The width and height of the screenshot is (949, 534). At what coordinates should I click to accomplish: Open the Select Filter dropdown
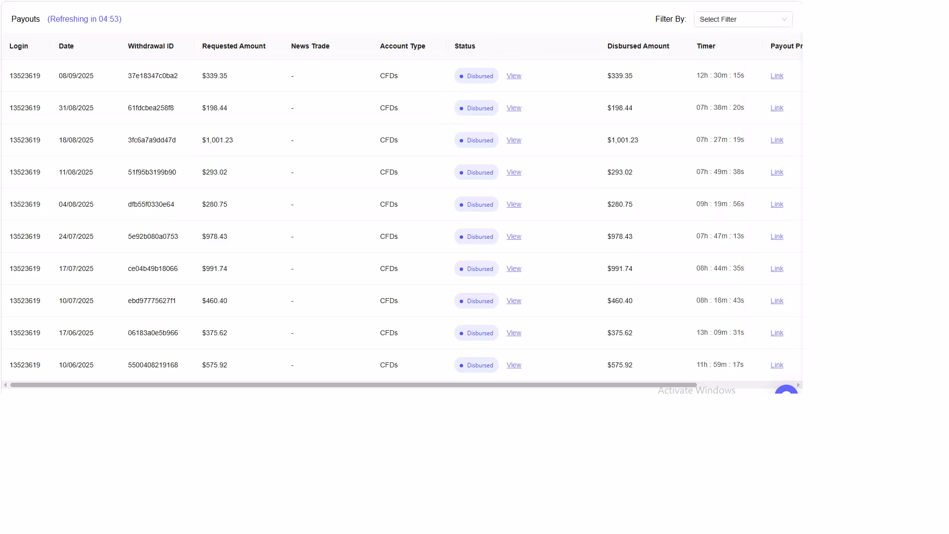736,19
